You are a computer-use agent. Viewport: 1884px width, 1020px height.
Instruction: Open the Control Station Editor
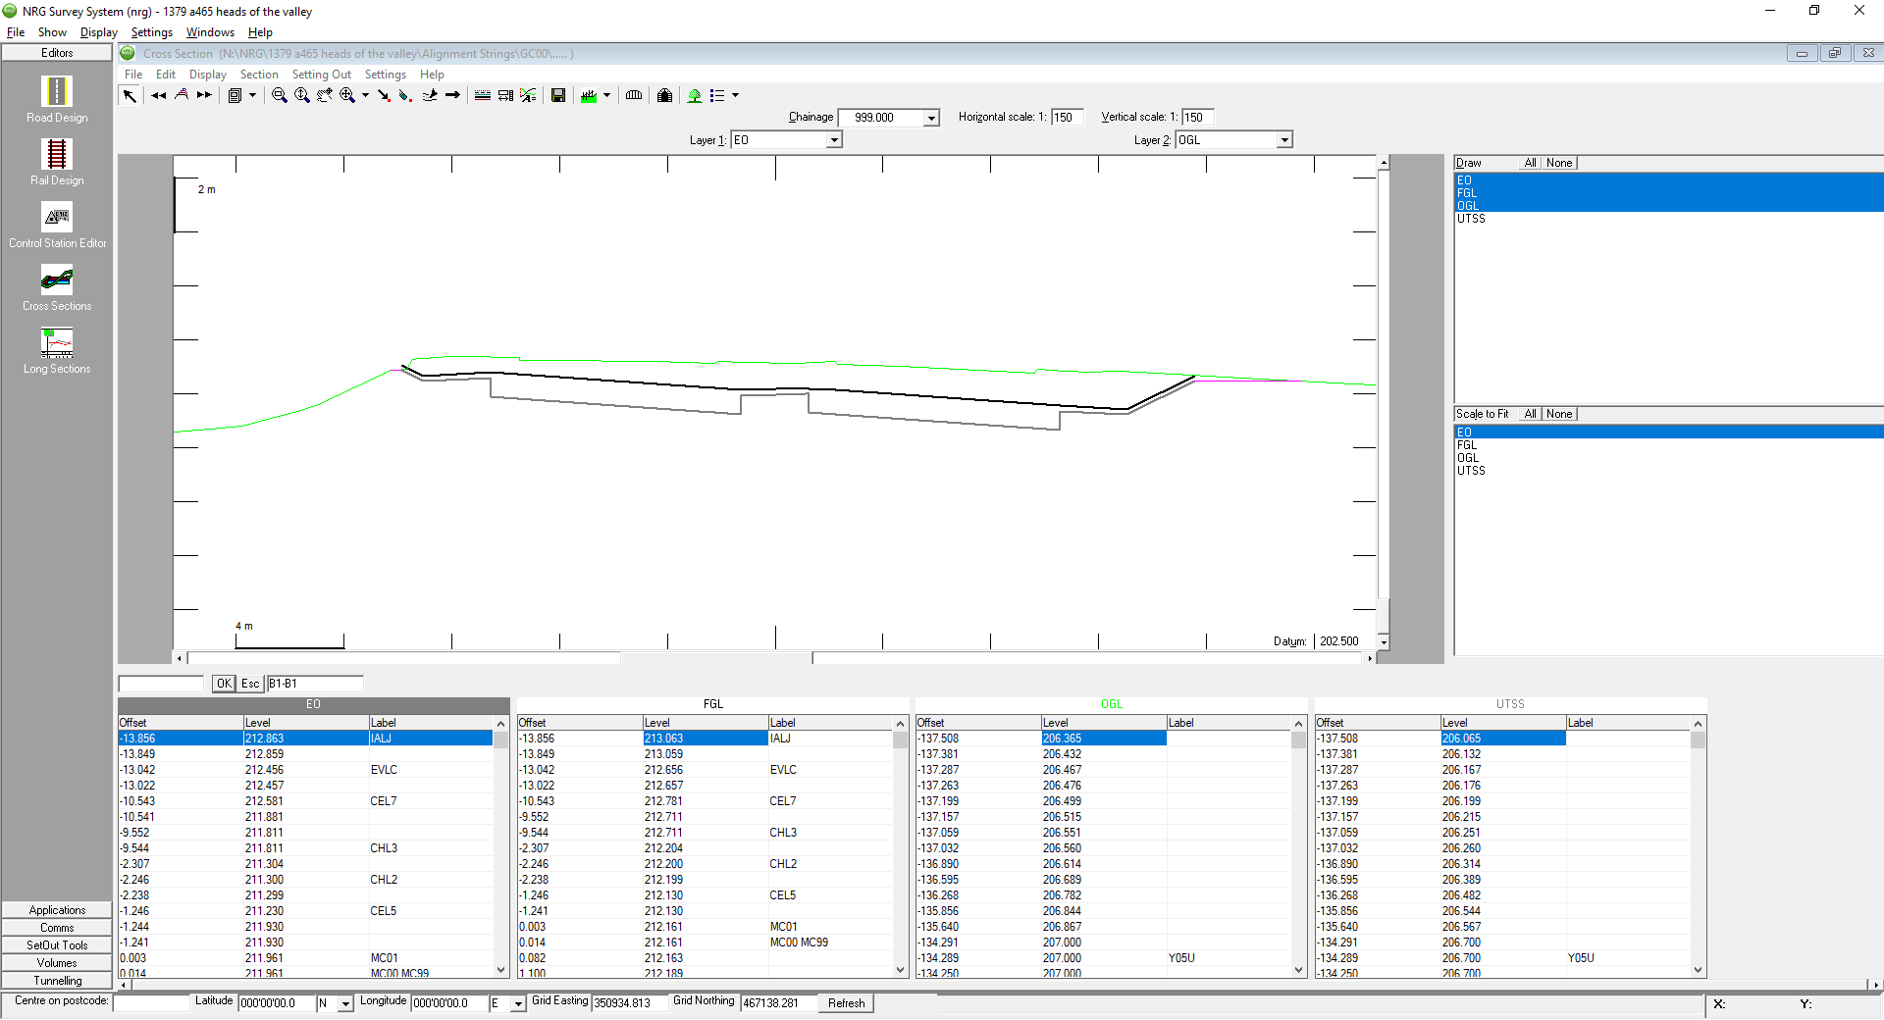(x=57, y=225)
